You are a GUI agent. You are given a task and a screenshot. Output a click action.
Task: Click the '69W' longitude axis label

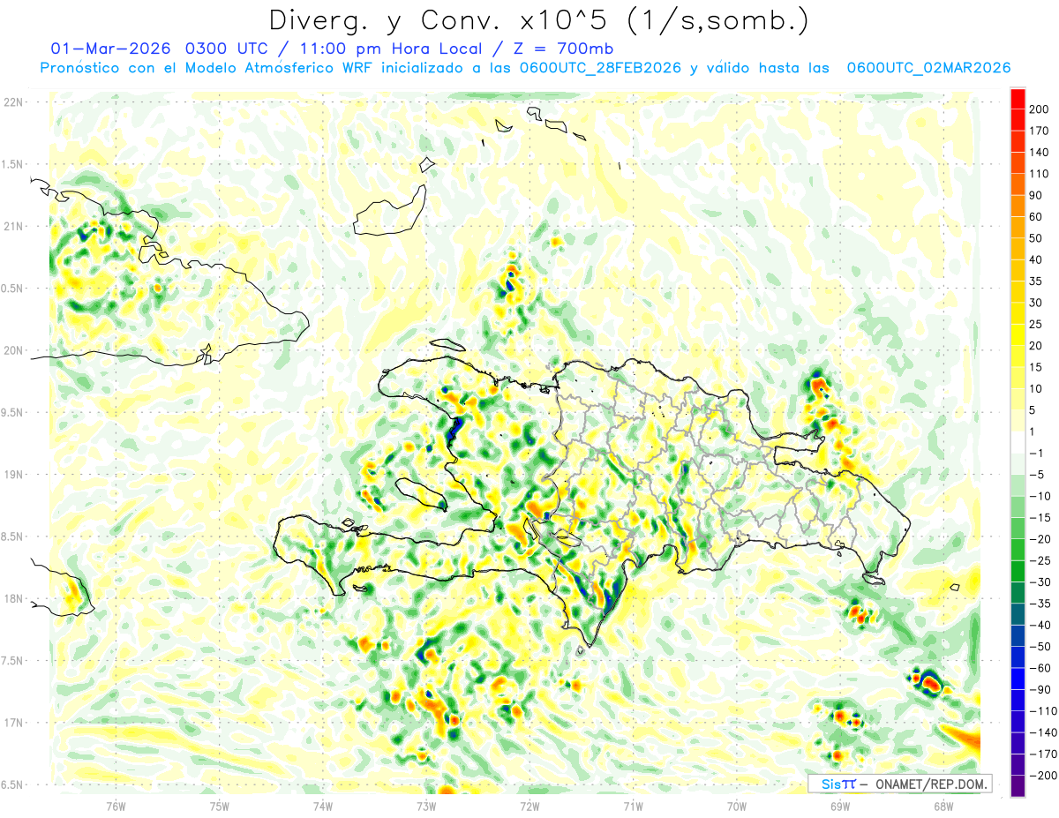(840, 806)
